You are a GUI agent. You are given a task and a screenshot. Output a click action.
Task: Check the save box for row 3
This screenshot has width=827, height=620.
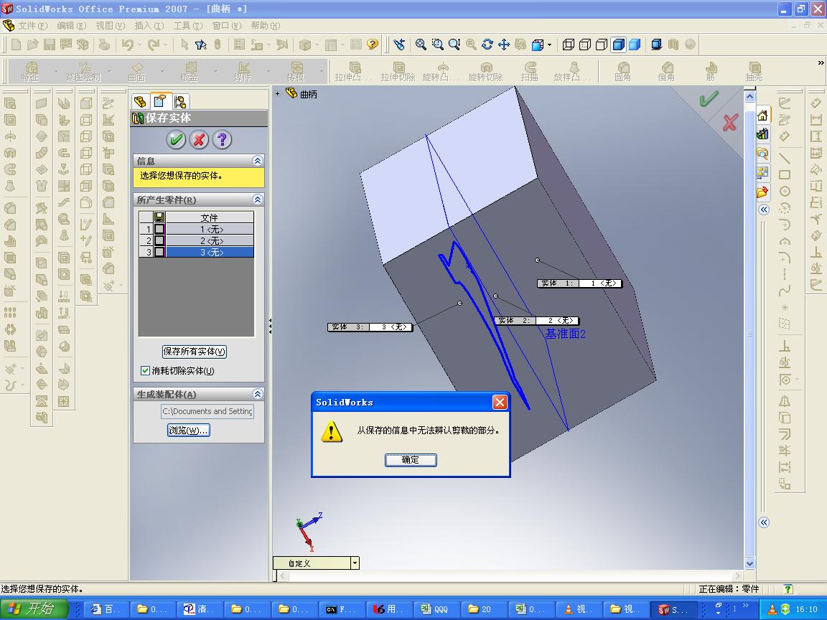[159, 252]
